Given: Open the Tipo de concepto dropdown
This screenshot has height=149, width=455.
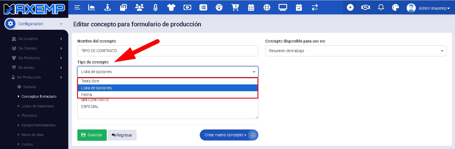Looking at the screenshot, I should [x=168, y=72].
